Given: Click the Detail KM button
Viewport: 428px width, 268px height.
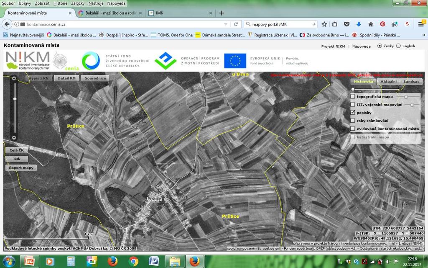Looking at the screenshot, I should [x=66, y=78].
